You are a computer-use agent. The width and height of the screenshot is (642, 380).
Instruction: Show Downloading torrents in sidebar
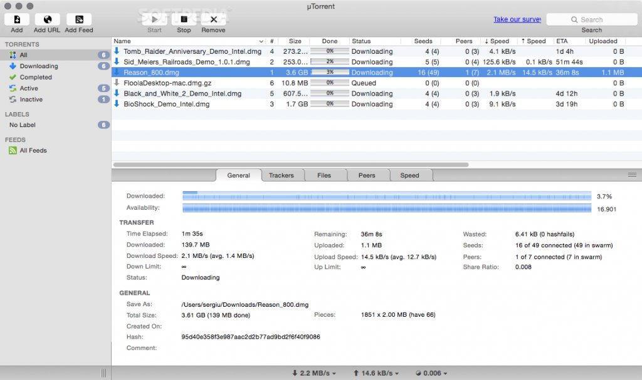pos(56,66)
